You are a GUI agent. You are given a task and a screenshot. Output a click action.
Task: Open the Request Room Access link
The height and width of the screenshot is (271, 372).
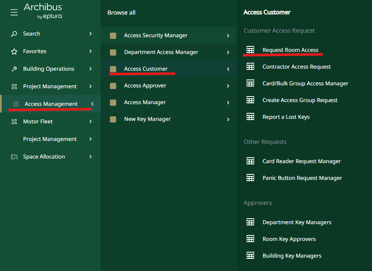click(x=290, y=50)
